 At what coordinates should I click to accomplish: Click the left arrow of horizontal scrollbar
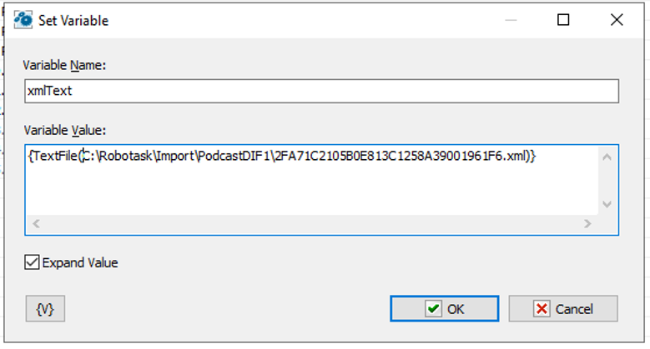point(36,224)
